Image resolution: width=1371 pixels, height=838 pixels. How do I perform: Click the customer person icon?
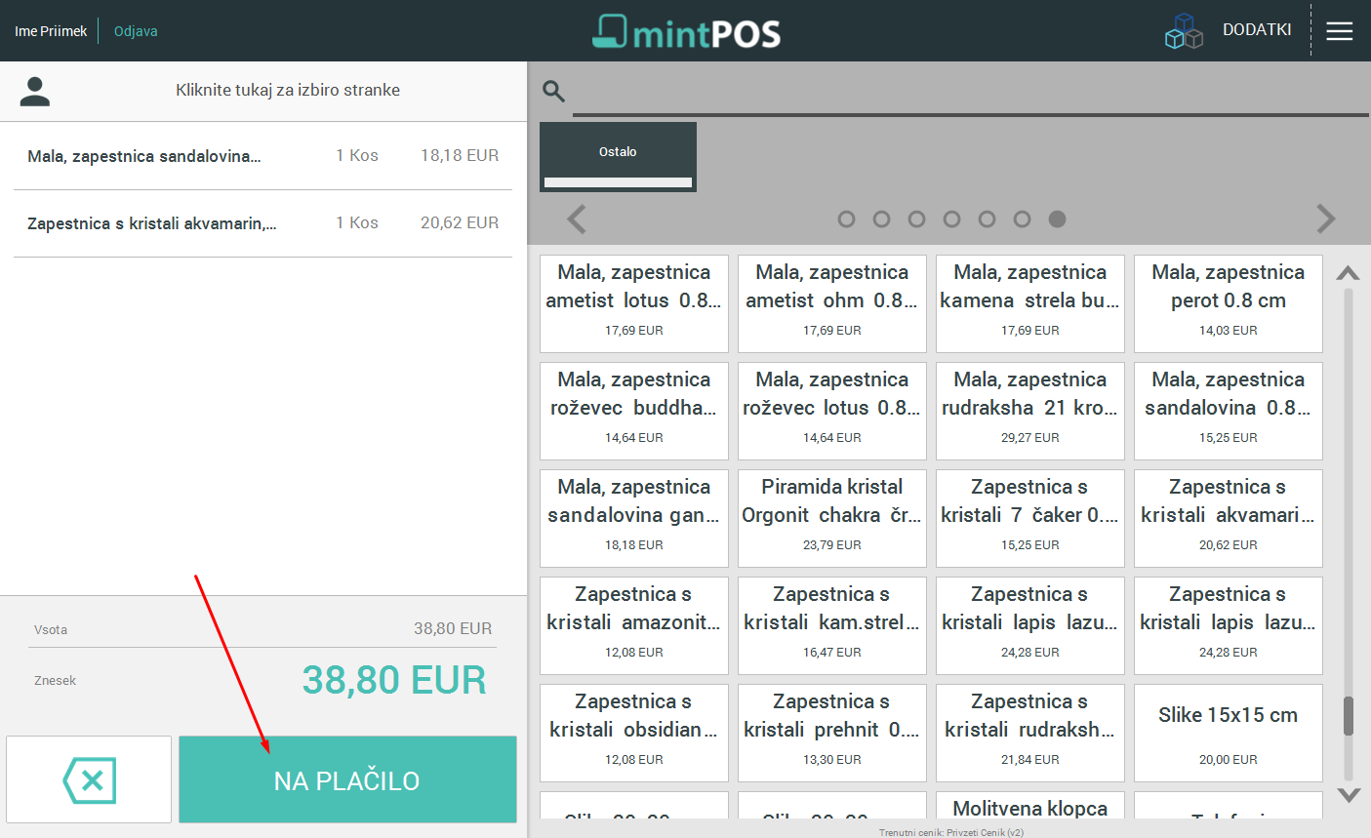pos(35,91)
